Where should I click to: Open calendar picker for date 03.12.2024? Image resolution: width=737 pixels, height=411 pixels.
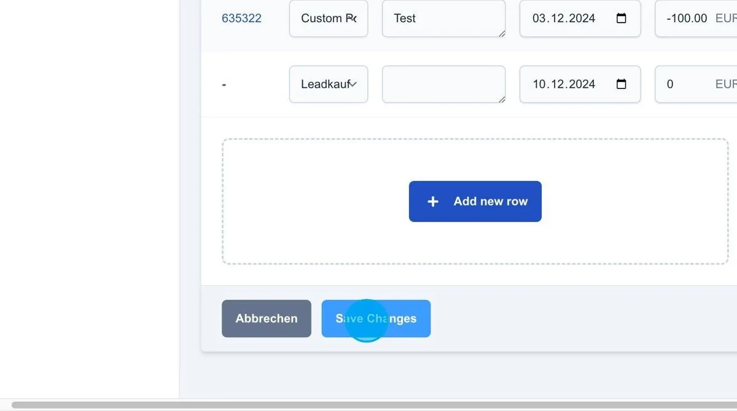click(621, 18)
